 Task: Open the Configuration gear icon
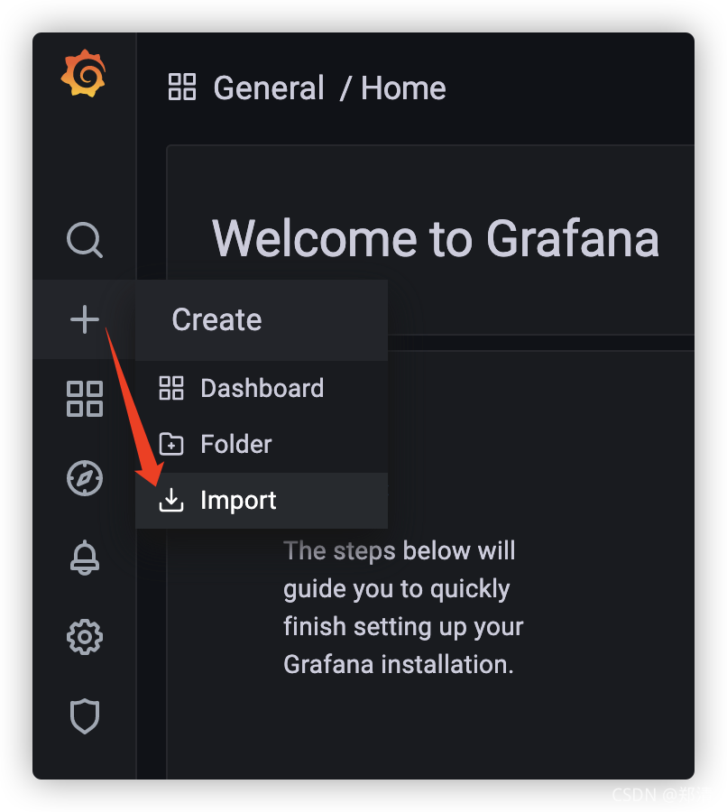coord(85,637)
